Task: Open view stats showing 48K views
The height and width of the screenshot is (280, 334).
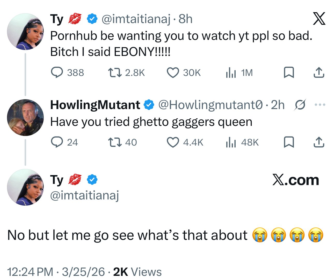Action: point(230,142)
